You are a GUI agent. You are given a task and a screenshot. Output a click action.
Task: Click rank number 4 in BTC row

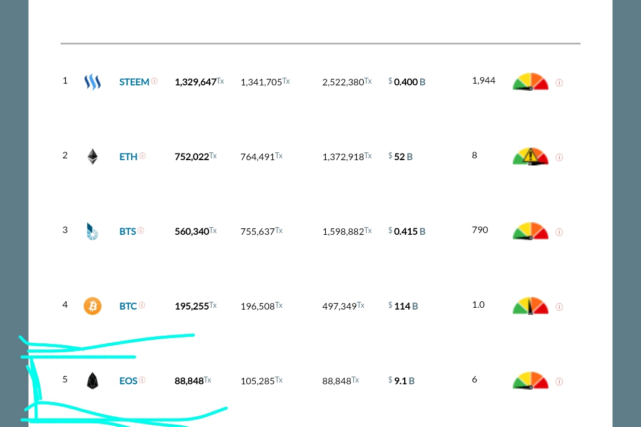coord(65,305)
